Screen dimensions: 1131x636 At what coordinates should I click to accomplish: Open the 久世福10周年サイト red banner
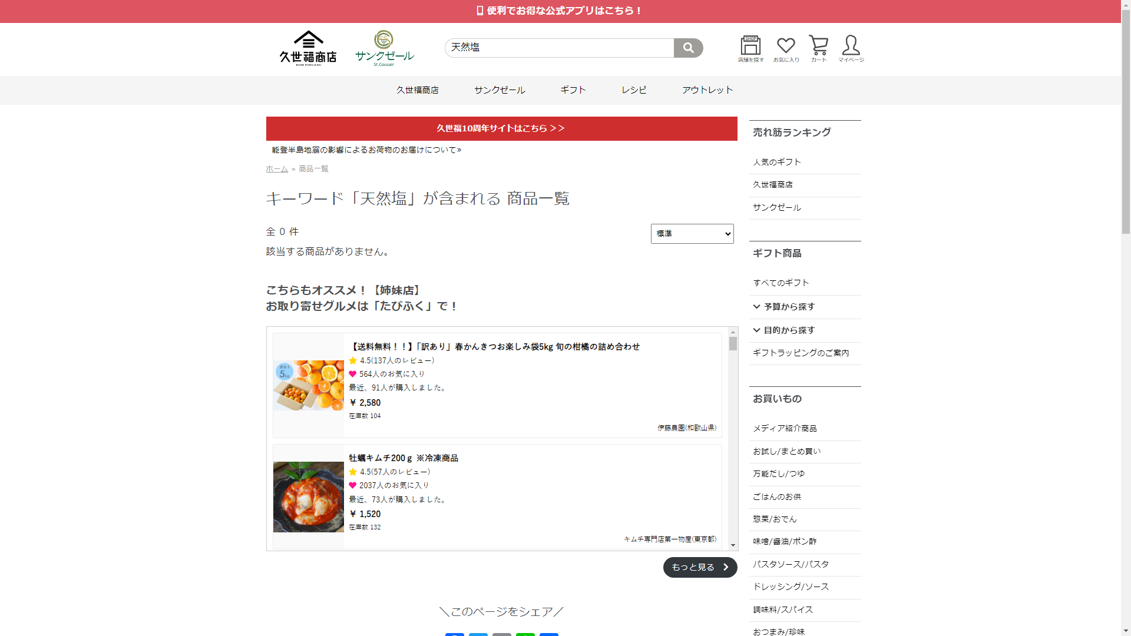501,128
